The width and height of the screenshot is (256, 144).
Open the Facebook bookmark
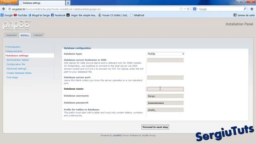(58, 15)
